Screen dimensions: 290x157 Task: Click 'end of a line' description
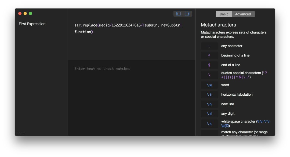231,65
